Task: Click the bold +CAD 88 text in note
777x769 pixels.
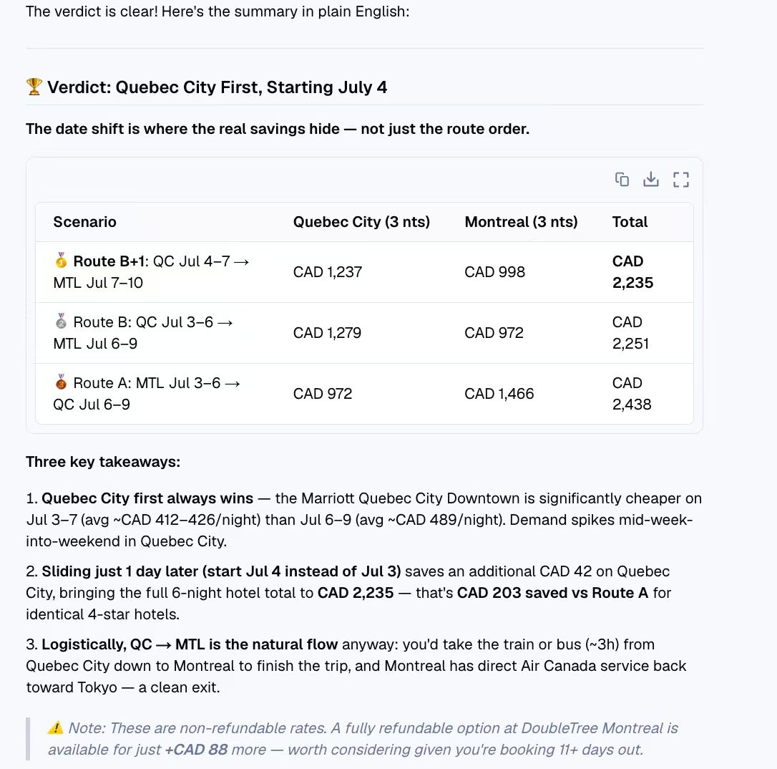Action: pos(196,749)
